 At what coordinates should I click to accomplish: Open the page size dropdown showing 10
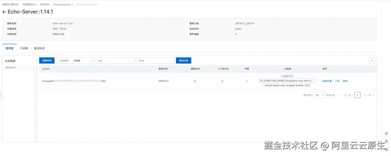(x=319, y=95)
